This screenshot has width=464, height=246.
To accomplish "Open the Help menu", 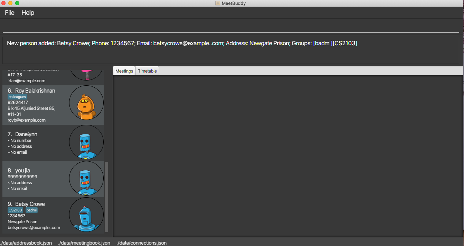I will click(x=28, y=13).
